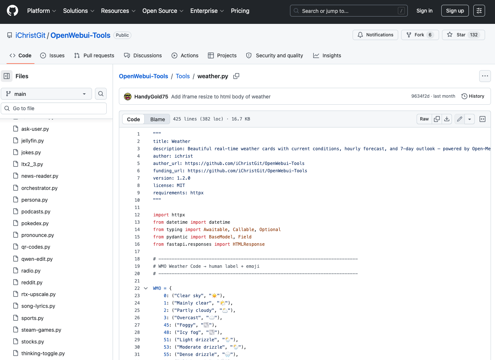Open rtx-upscale.py in the file tree
The width and height of the screenshot is (495, 360).
point(38,294)
